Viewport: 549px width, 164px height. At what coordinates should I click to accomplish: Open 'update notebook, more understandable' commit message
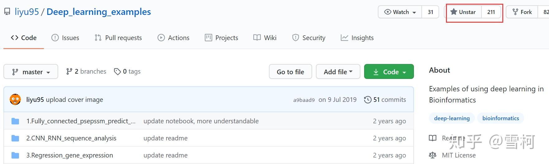(x=201, y=121)
